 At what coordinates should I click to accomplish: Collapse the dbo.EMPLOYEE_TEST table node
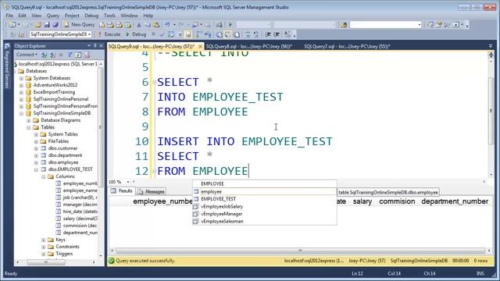(36, 169)
